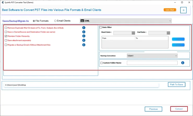Show info for Save attachment separately
Screen dimensions: 193x116
(x=84, y=40)
